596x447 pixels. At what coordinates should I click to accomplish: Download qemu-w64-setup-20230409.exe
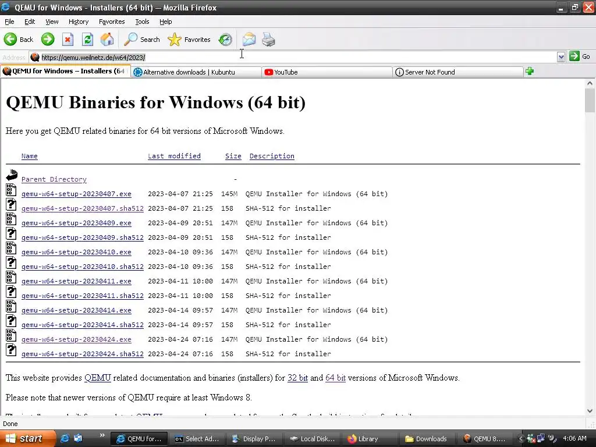coord(76,223)
